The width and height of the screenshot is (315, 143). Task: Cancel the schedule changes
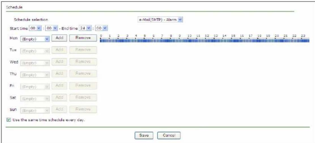pyautogui.click(x=169, y=135)
